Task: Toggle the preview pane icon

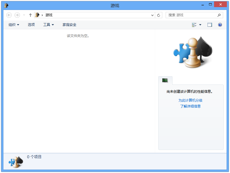Action: click(210, 25)
